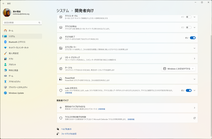The height and width of the screenshot is (139, 212).
Task: Click the 時刻と言語 globe icon
Action: point(5,70)
